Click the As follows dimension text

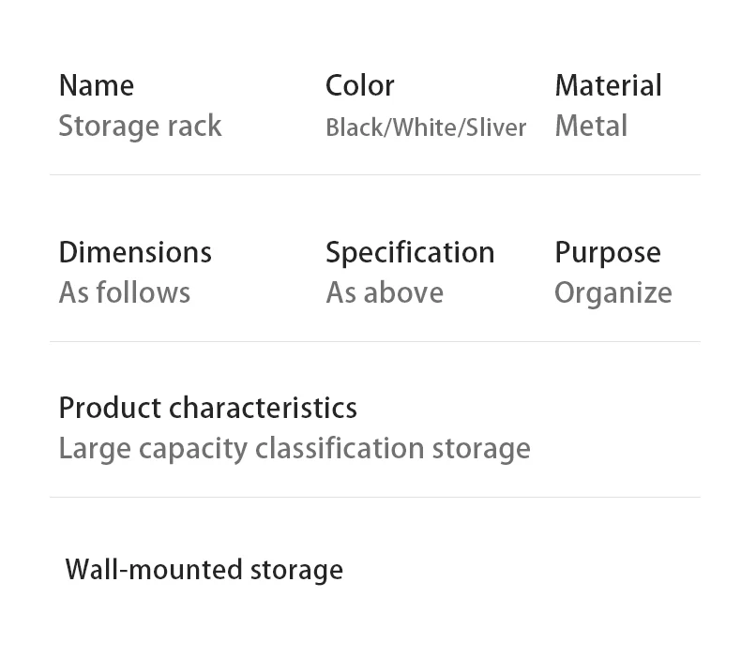click(x=124, y=292)
